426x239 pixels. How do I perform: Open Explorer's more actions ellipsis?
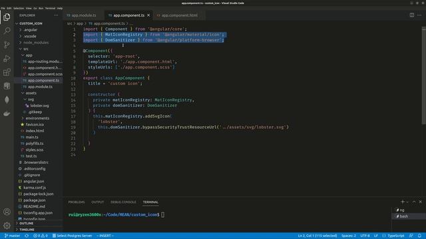tap(56, 15)
